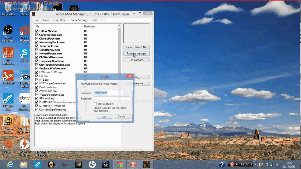Open the blue help question mark icon
This screenshot has height=169, width=301.
tap(222, 164)
